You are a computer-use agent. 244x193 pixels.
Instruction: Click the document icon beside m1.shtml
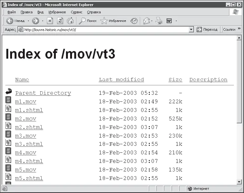tap(8, 108)
